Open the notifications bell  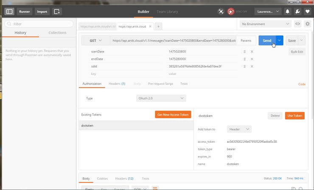coord(288,11)
